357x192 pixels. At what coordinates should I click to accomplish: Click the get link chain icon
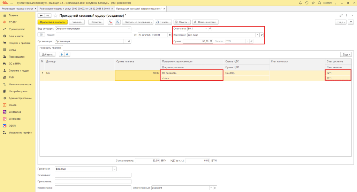pos(341,16)
